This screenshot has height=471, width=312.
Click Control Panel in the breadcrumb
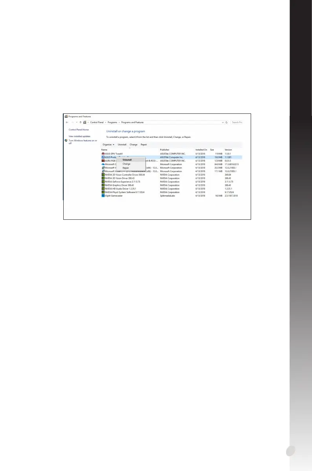97,122
